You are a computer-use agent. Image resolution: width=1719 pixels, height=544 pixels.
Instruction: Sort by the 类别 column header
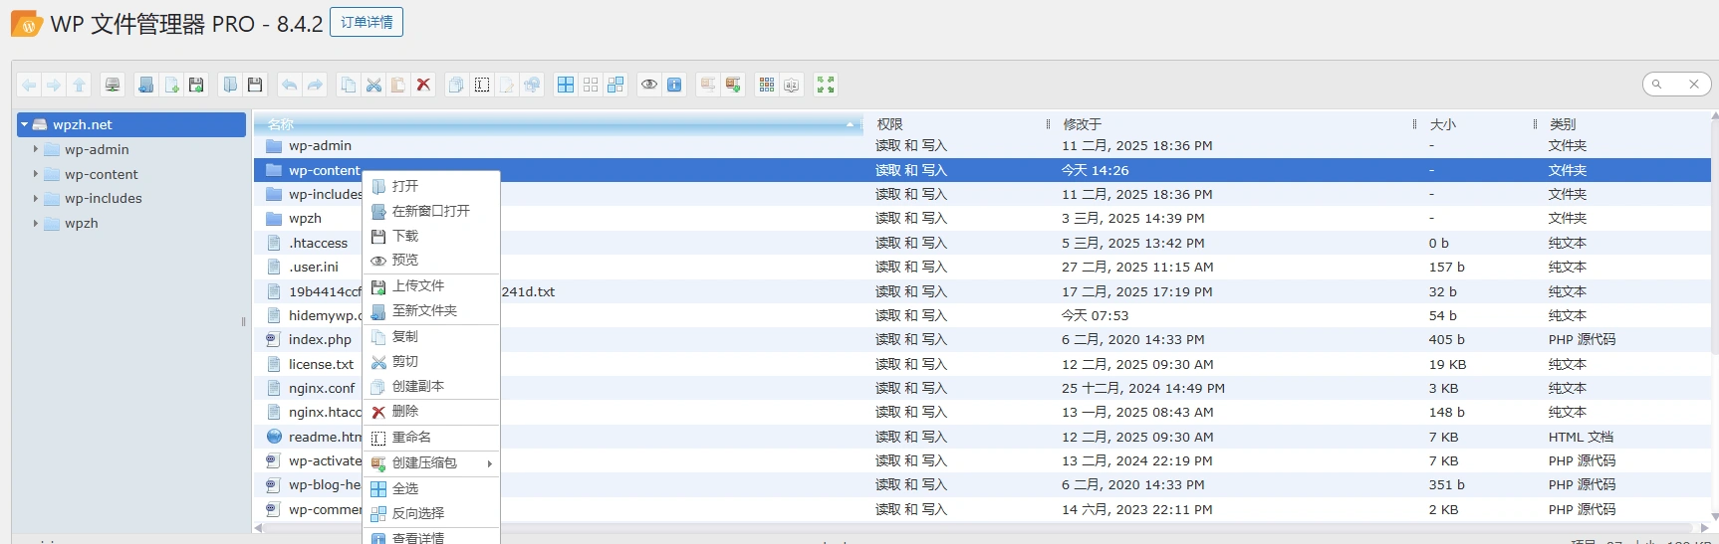coord(1624,124)
